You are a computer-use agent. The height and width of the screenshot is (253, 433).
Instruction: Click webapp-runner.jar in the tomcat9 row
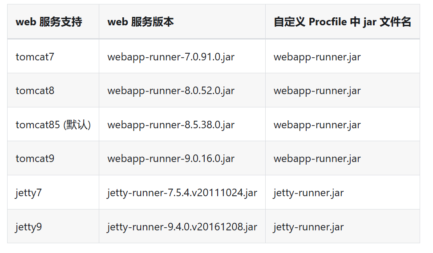point(317,159)
